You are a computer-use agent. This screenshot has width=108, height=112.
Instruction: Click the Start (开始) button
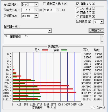pyautogui.click(x=96, y=31)
